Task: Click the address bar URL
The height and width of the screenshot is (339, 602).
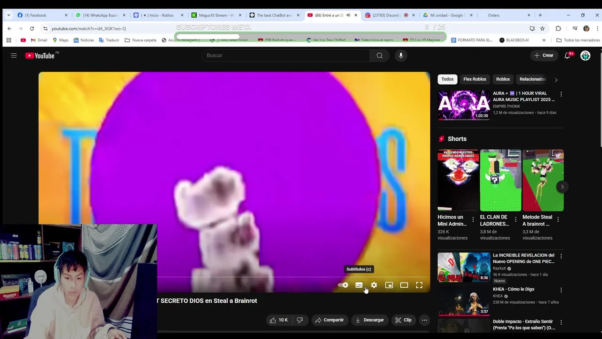Action: tap(88, 28)
